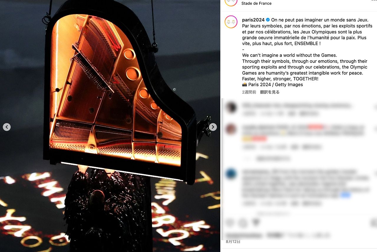Open the second commenter's profile picture
Viewport: 377px width, 252px height.
click(x=231, y=129)
